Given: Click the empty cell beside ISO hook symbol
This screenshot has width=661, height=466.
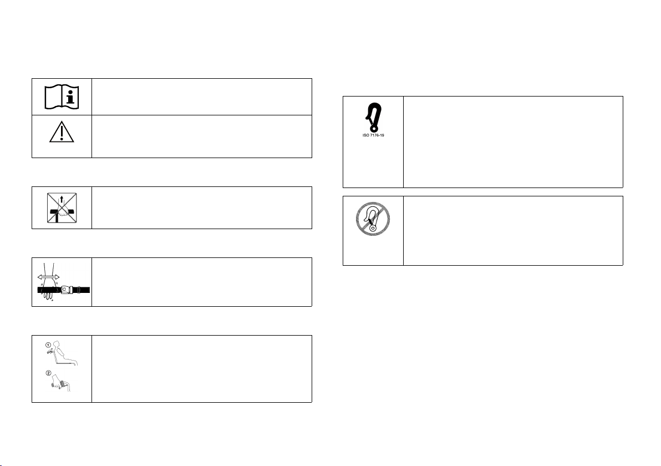Looking at the screenshot, I should click(513, 142).
